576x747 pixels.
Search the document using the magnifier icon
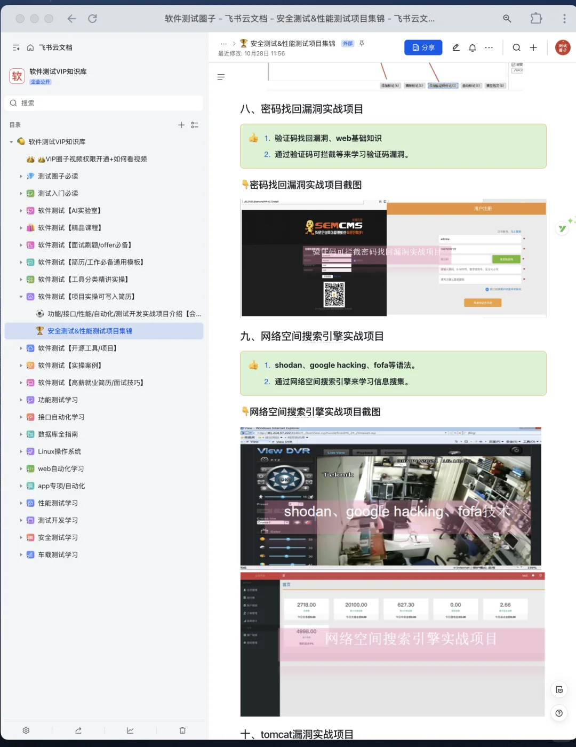tap(517, 47)
